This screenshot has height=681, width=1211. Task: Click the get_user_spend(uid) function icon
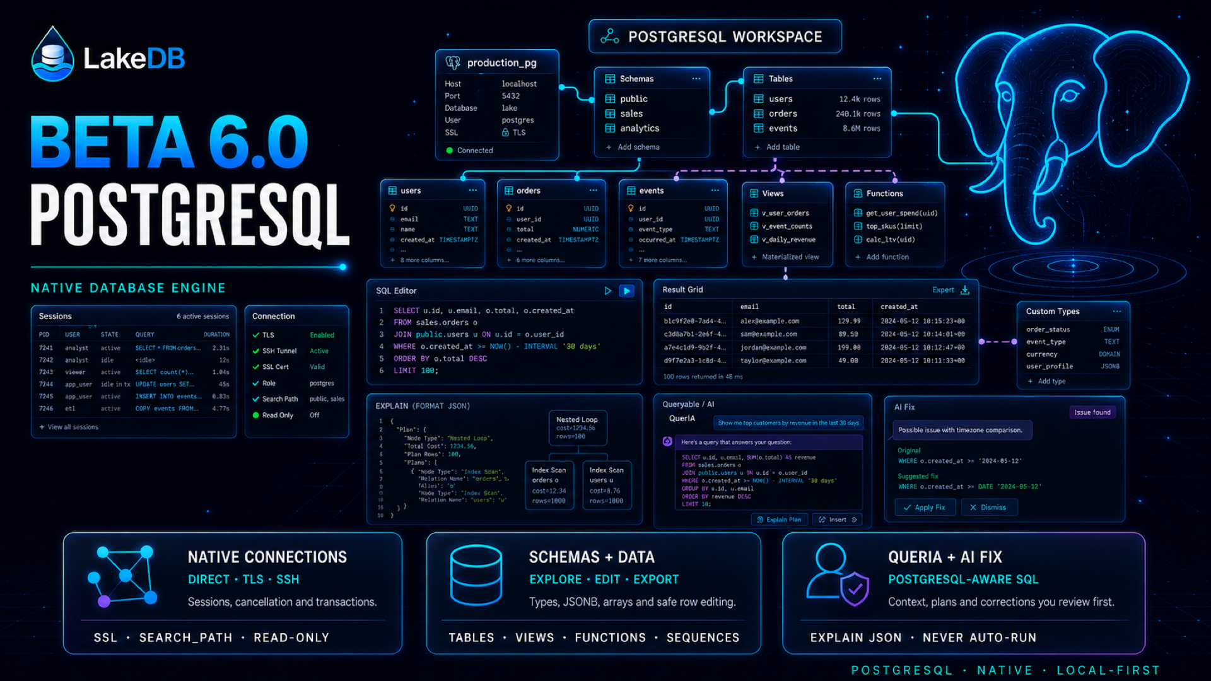coord(858,213)
